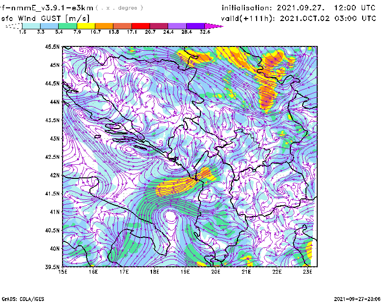
Task: Click the model name nmmE_v3.9.1-e3km text
Action: (x=52, y=8)
